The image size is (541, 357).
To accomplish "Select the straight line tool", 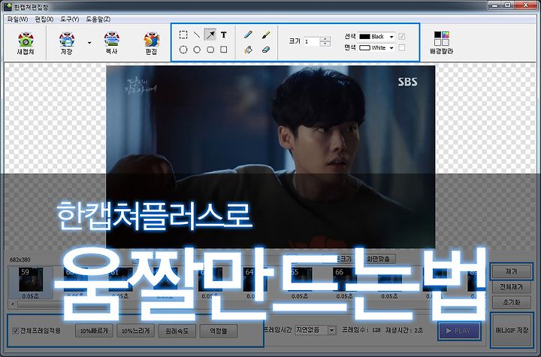I will pos(197,35).
